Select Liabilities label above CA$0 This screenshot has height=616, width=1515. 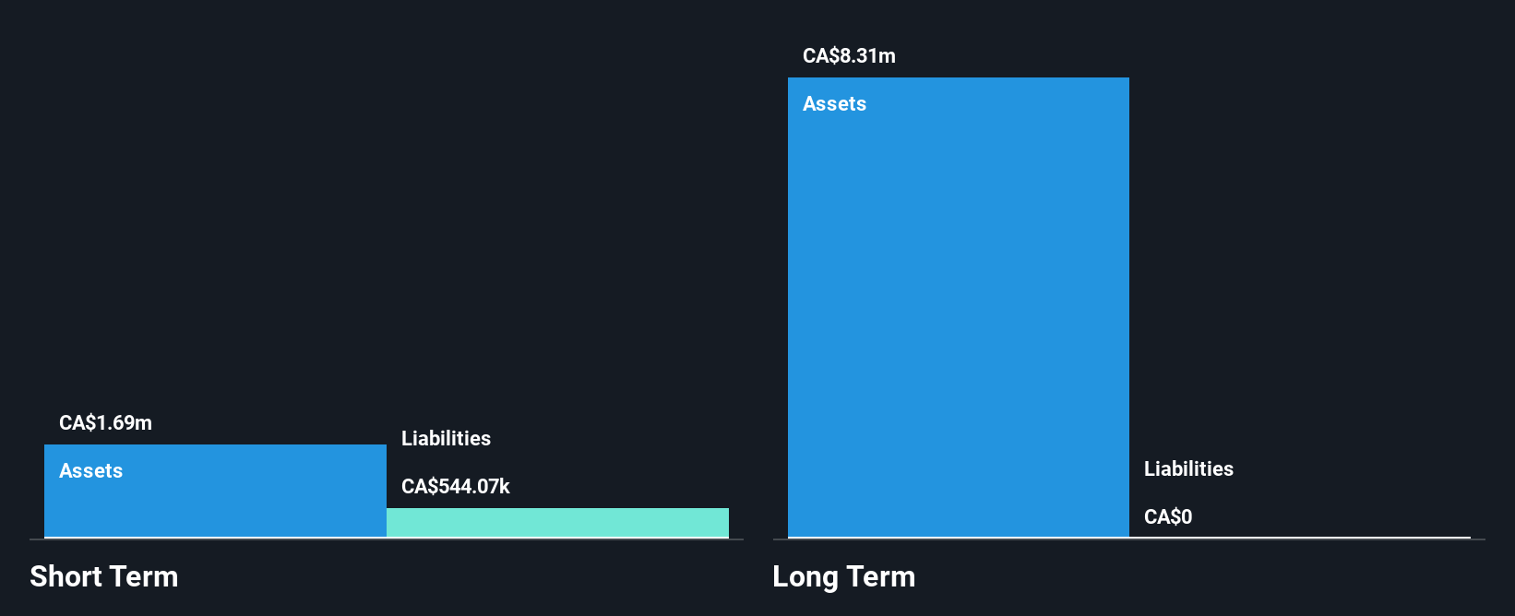(1188, 469)
